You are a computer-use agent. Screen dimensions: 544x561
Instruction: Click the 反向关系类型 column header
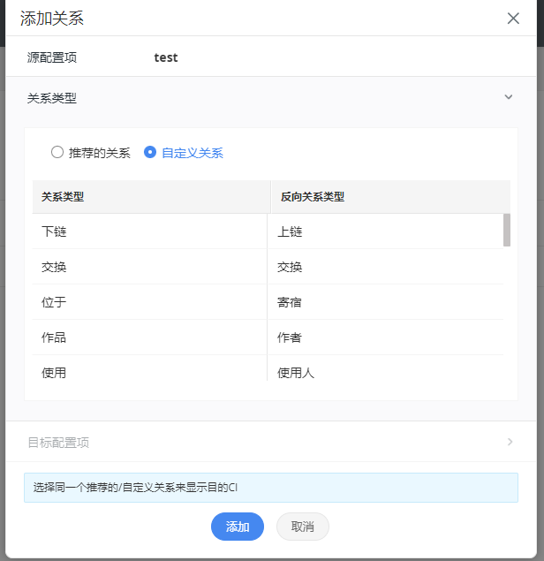(x=391, y=197)
